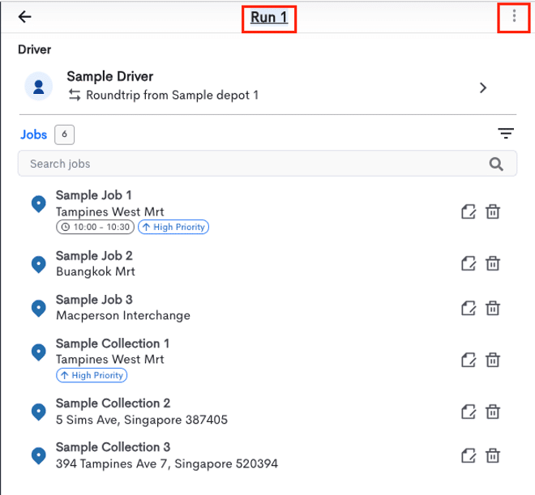535x495 pixels.
Task: Click map pin of Sample Collection 2
Action: pyautogui.click(x=39, y=412)
